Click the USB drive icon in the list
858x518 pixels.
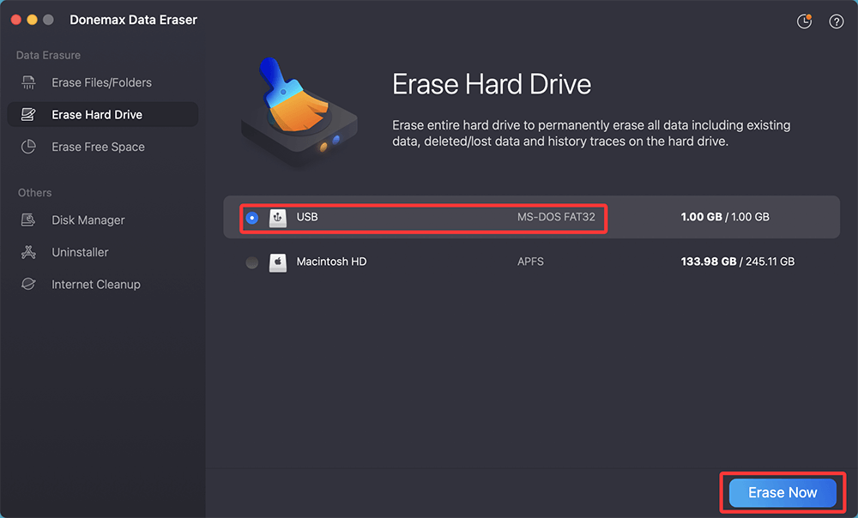[x=277, y=218]
